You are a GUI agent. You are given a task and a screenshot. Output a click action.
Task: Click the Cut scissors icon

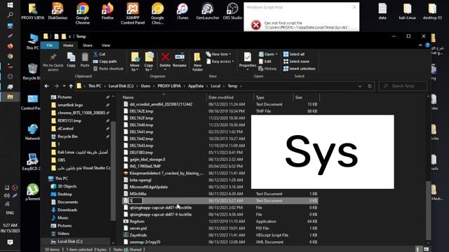96,54
